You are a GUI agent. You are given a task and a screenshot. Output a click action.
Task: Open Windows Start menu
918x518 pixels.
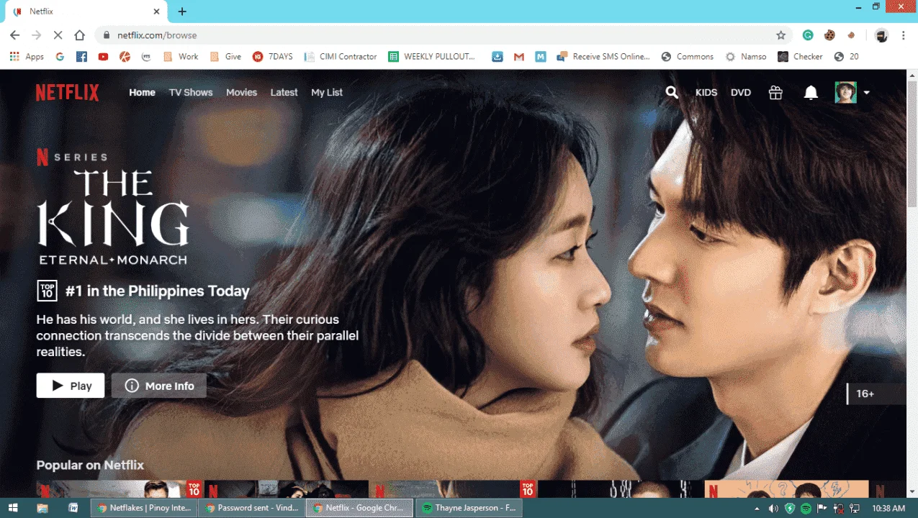click(x=13, y=508)
